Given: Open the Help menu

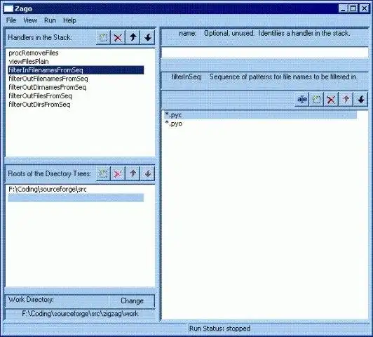Looking at the screenshot, I should (69, 20).
